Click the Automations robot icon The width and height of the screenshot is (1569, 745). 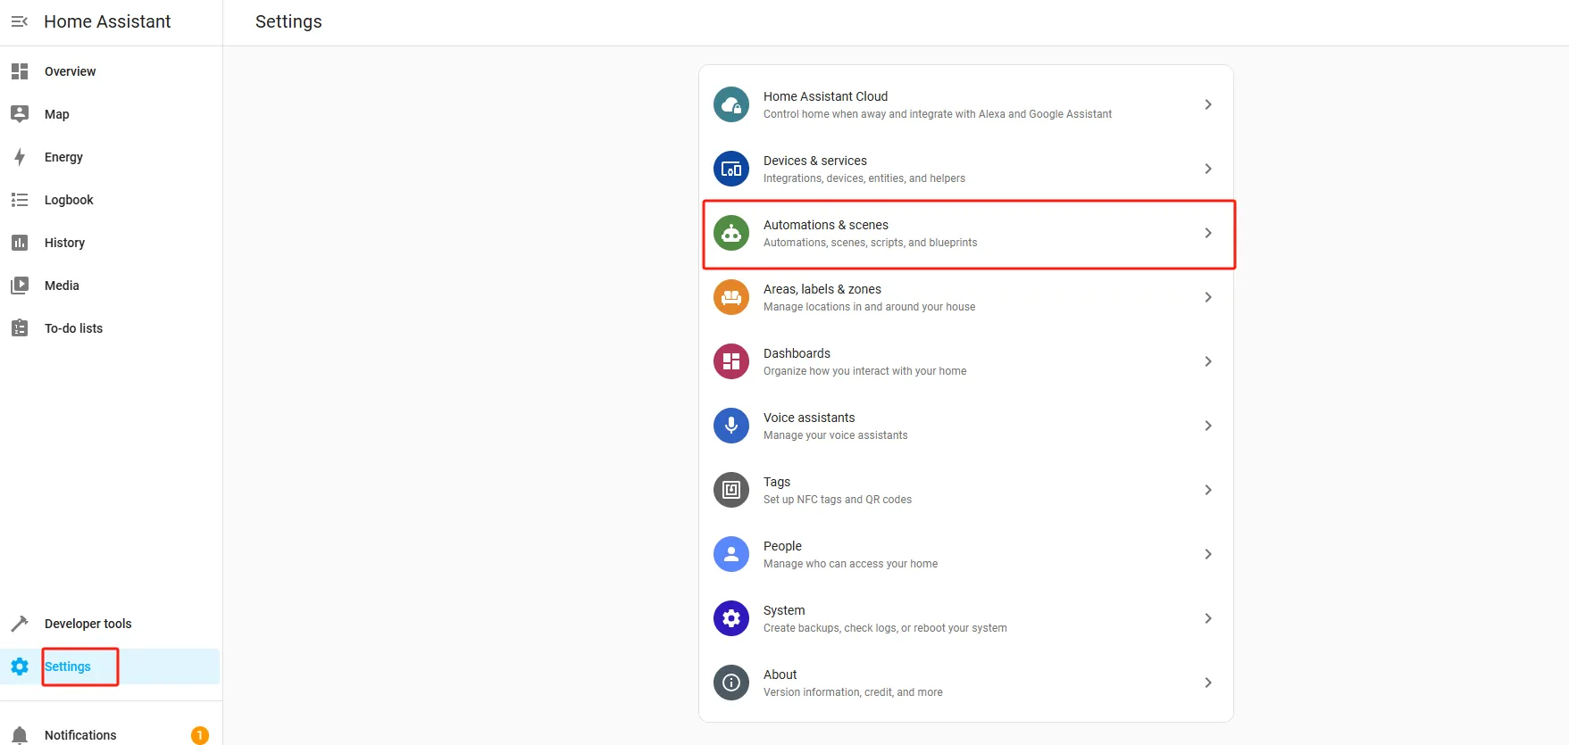coord(730,233)
